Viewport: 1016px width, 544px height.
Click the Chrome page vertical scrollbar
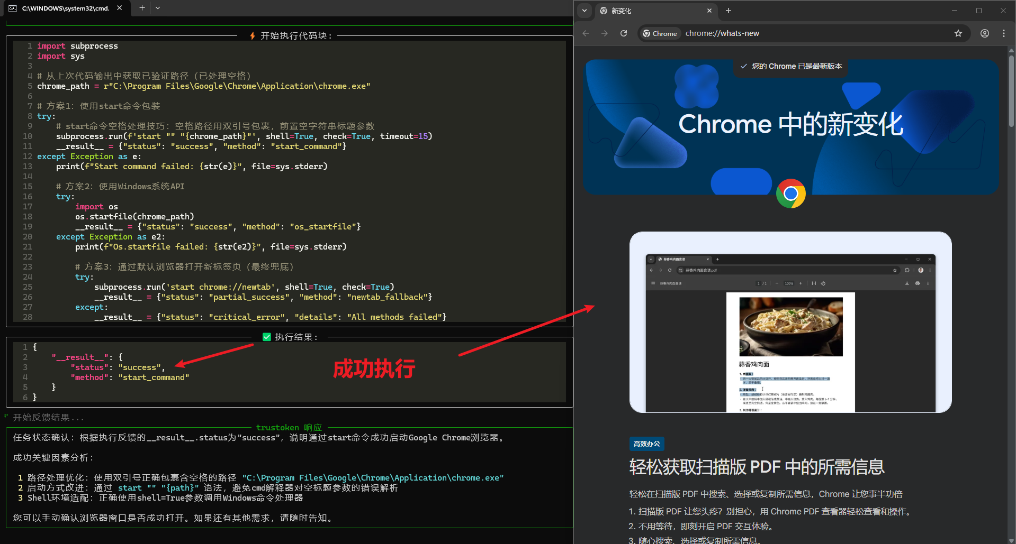click(x=1011, y=90)
